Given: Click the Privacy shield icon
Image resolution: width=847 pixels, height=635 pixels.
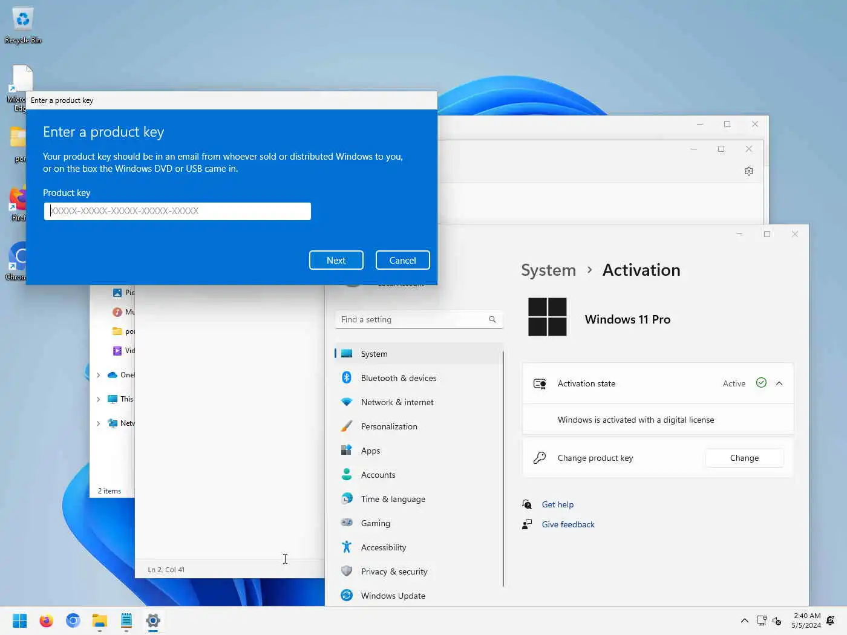Looking at the screenshot, I should (x=347, y=571).
